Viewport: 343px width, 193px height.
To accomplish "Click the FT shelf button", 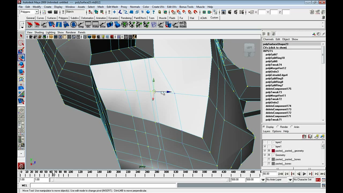I will (37, 25).
